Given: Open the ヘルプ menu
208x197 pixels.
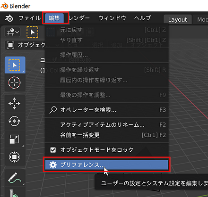Looking at the screenshot, I should [x=142, y=18].
